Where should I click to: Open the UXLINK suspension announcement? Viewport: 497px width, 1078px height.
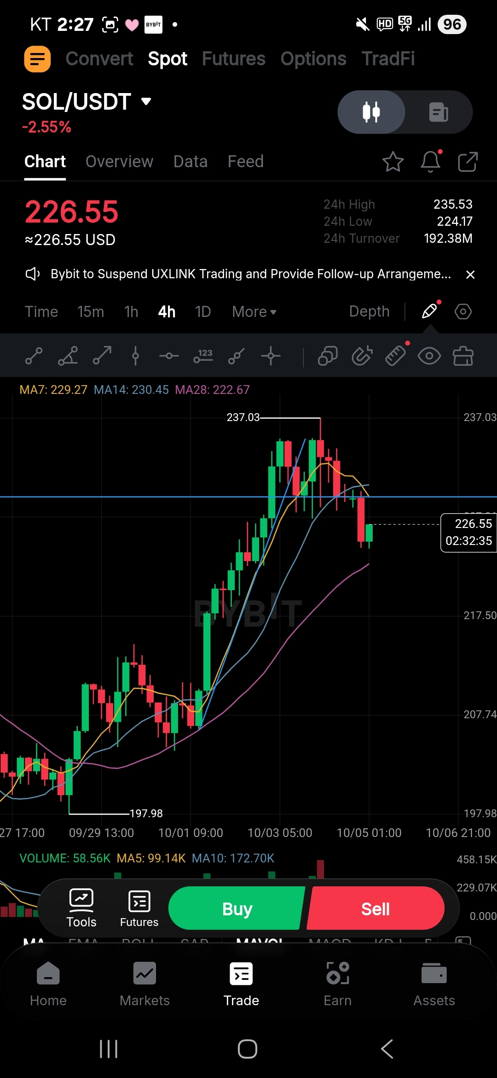tap(251, 274)
